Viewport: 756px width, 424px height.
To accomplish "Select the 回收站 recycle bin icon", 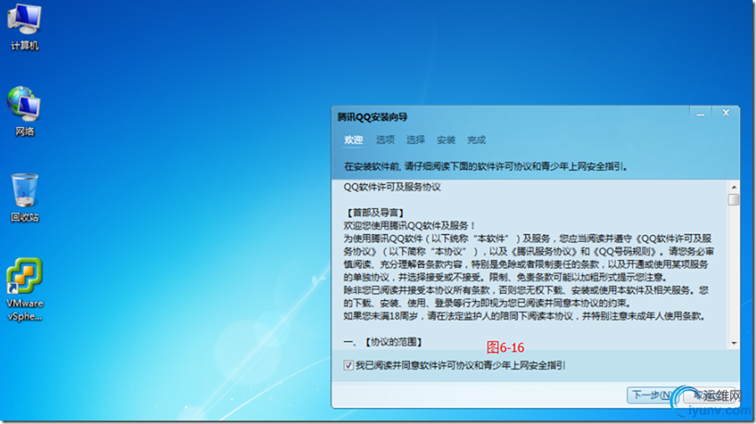I will click(x=24, y=197).
